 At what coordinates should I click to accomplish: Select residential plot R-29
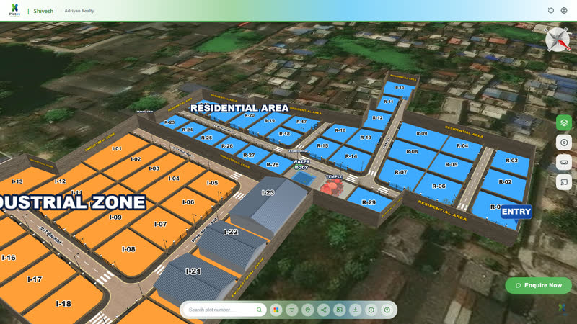click(369, 202)
